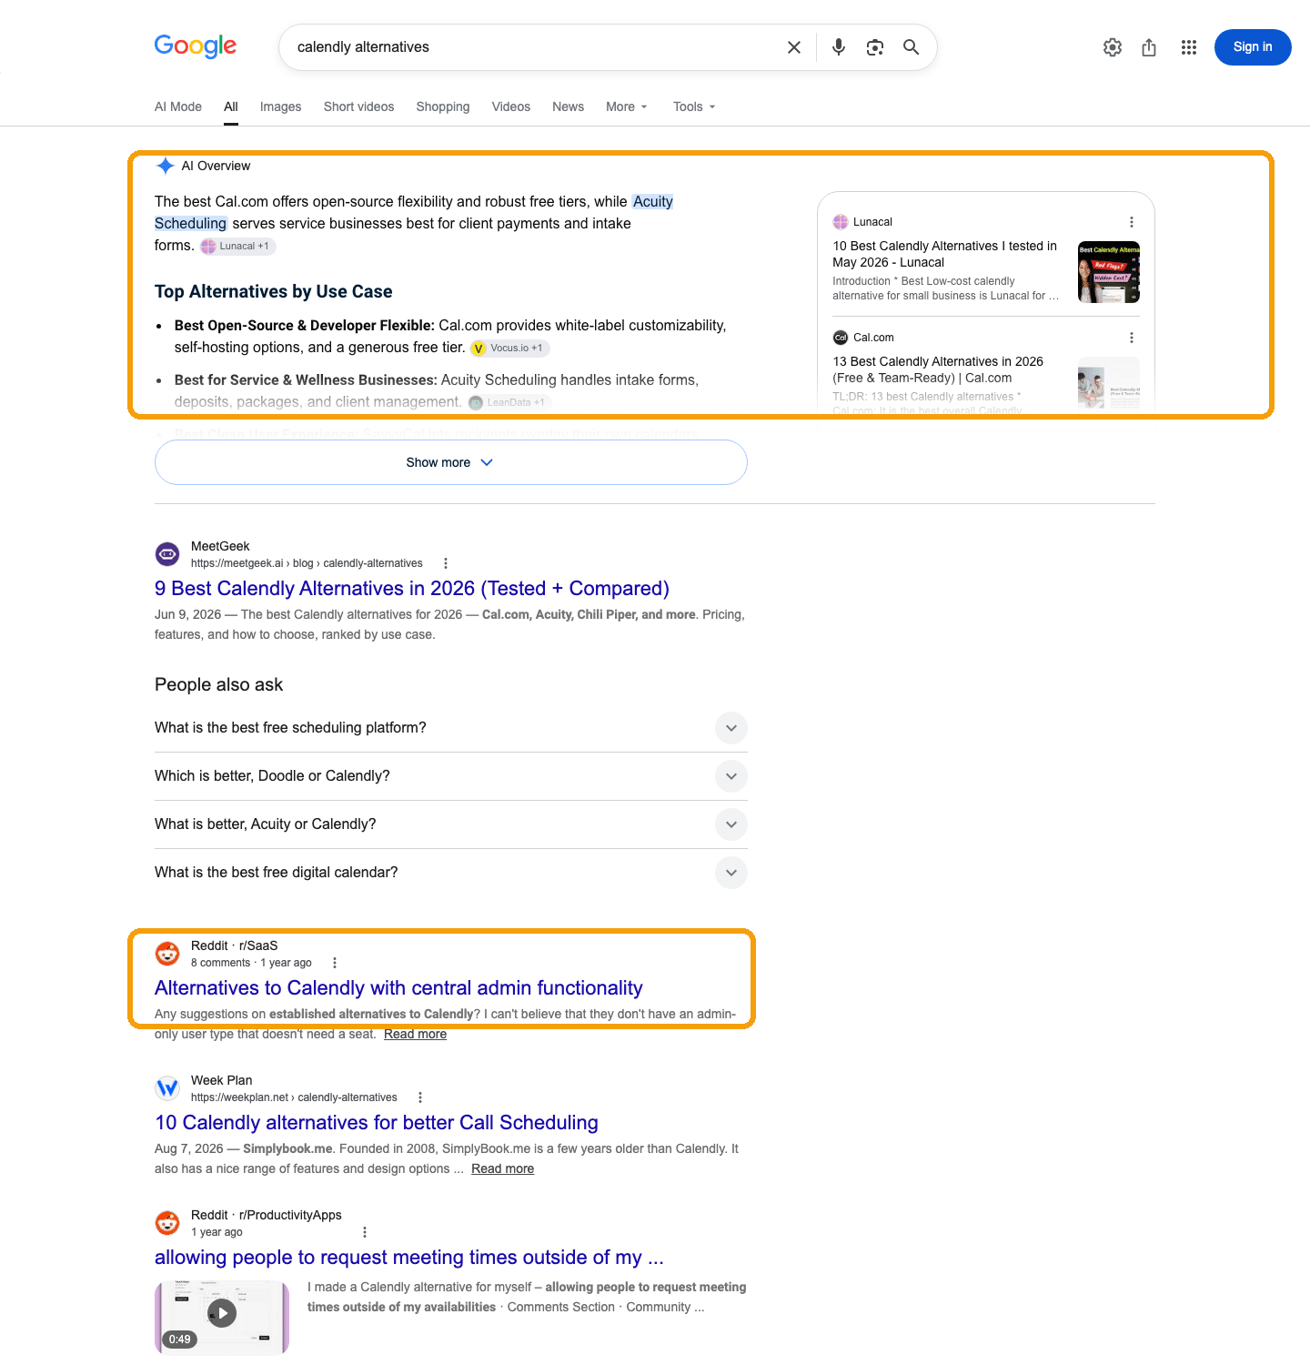
Task: Click Read more under r/SaaS snippet
Action: [415, 1034]
